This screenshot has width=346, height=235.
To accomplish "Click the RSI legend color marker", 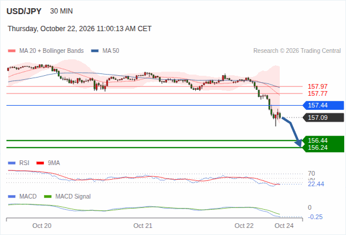I will [x=12, y=163].
